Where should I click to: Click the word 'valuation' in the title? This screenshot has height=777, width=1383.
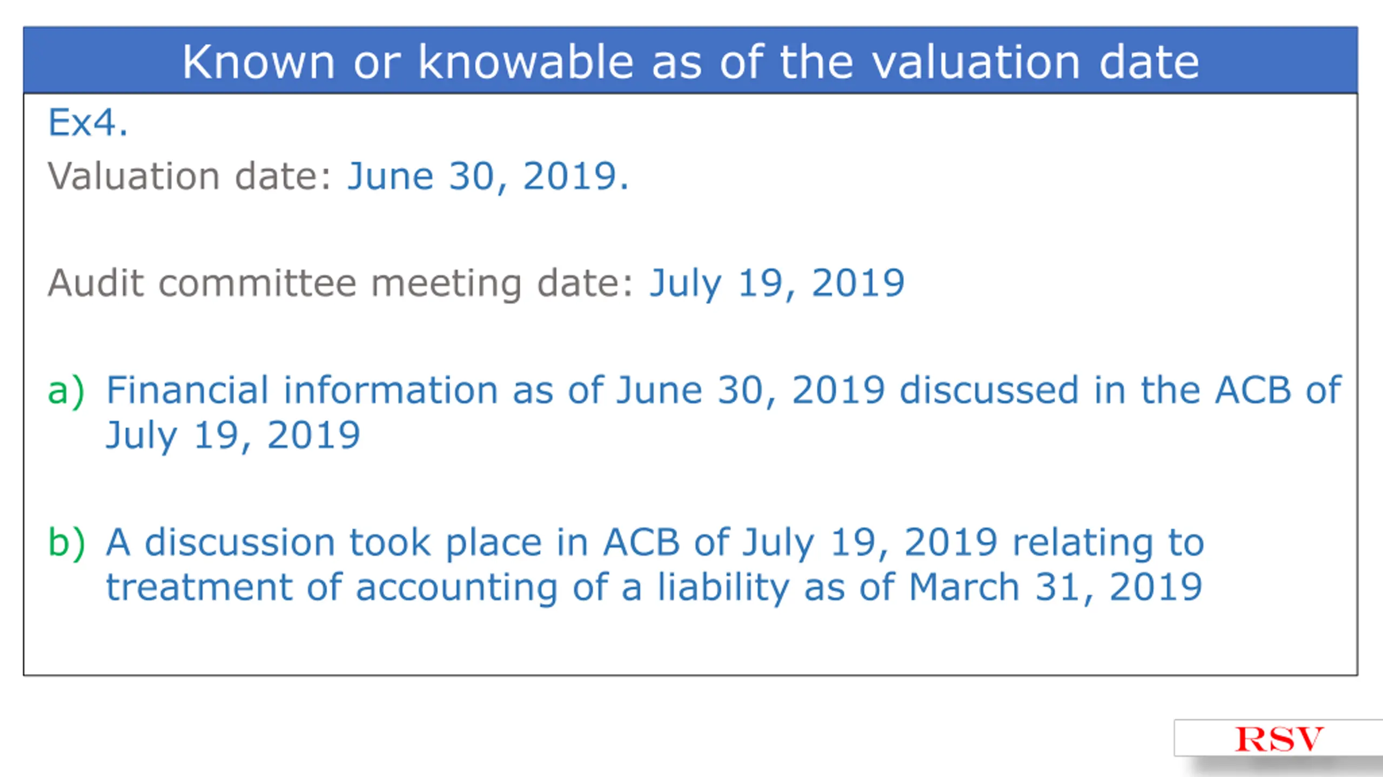(976, 62)
